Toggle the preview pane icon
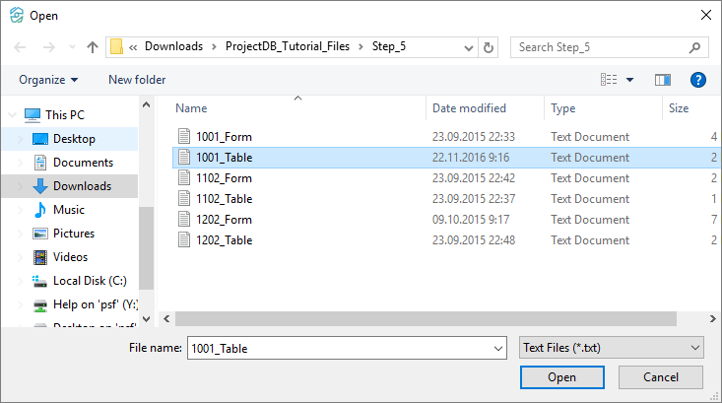Image resolution: width=722 pixels, height=403 pixels. coord(663,80)
